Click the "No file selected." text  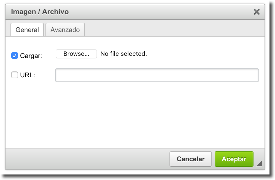123,54
